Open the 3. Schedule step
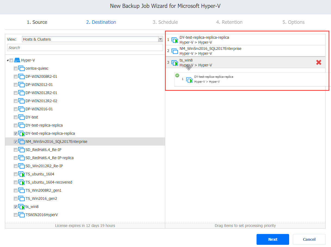The width and height of the screenshot is (331, 247). pos(165,22)
